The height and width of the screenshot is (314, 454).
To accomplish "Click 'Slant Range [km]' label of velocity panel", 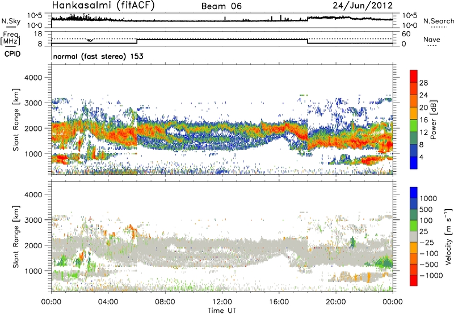I will click(16, 237).
